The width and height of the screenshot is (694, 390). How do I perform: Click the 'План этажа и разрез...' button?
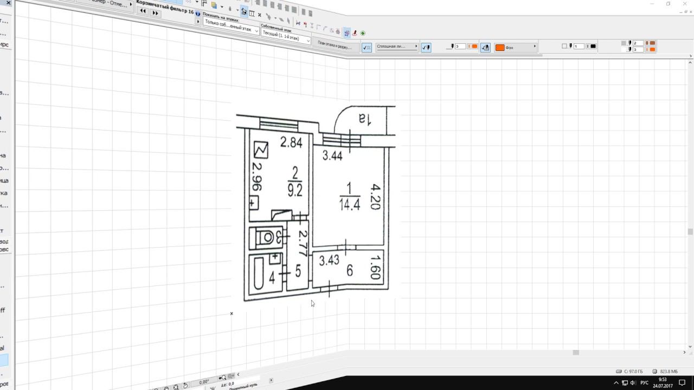click(335, 45)
